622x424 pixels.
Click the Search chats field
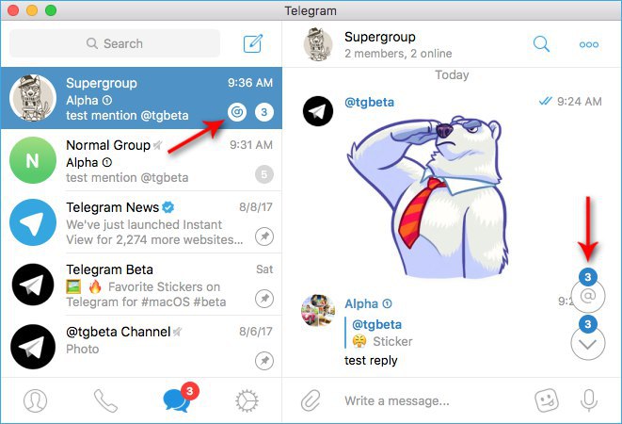115,43
